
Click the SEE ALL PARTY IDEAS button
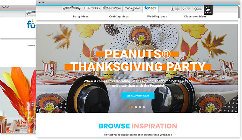pos(138,96)
